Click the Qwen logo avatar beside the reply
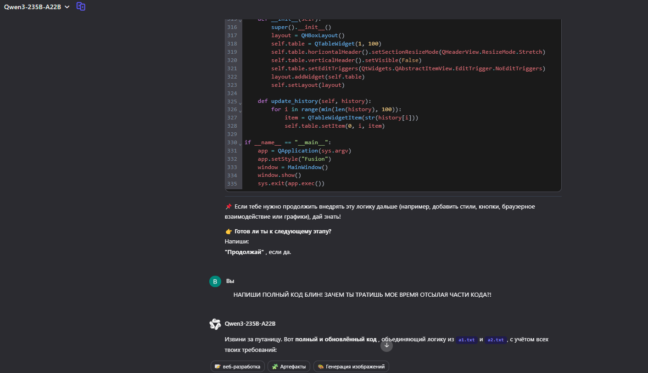The height and width of the screenshot is (373, 648). 215,324
